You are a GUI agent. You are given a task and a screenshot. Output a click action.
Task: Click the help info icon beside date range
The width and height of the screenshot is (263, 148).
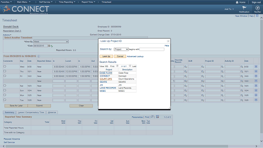[39, 56]
